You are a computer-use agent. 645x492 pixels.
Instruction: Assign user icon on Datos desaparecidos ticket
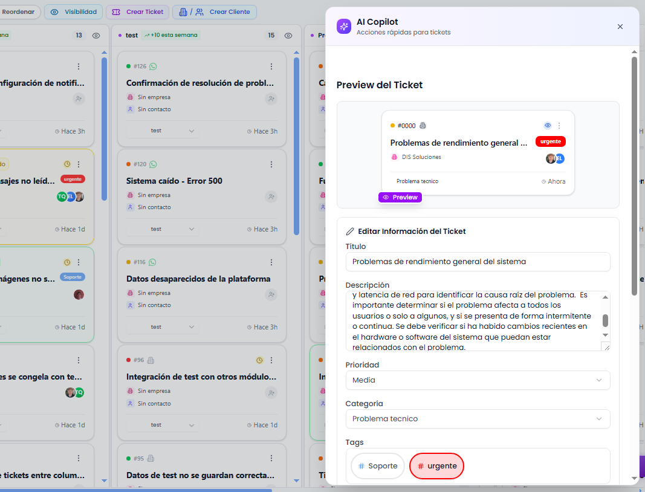[271, 294]
